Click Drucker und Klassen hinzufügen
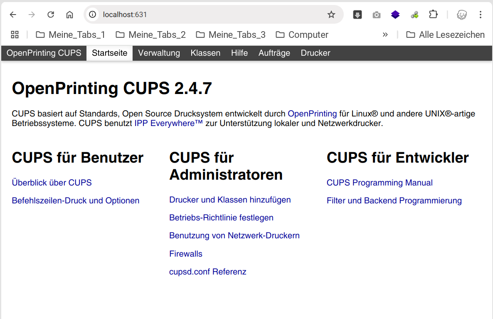This screenshot has width=493, height=319. 230,200
